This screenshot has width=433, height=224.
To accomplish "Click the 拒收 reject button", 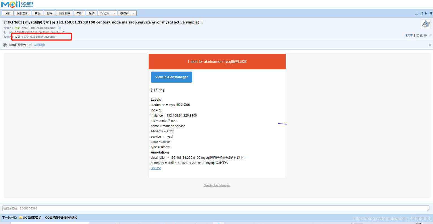I will pos(92,13).
